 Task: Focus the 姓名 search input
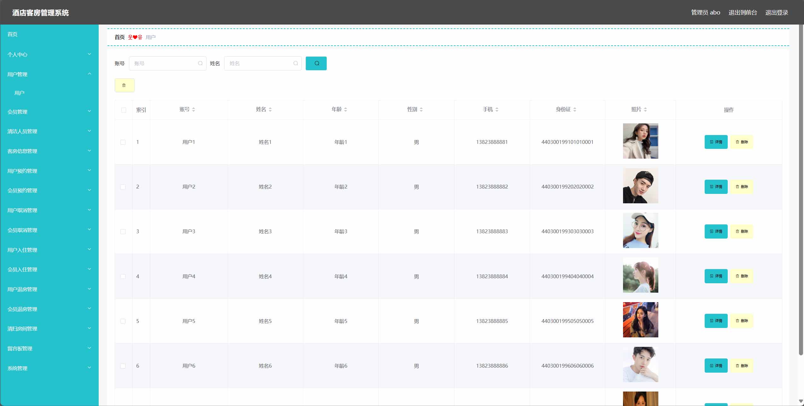coord(263,63)
